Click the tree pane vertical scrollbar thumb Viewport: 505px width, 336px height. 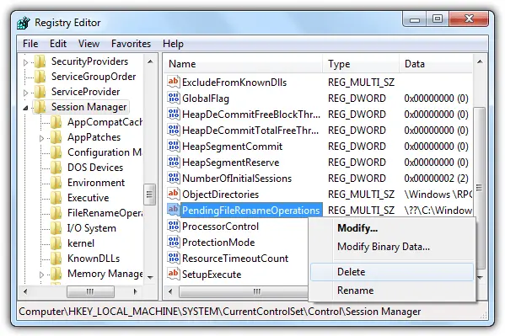[149, 194]
